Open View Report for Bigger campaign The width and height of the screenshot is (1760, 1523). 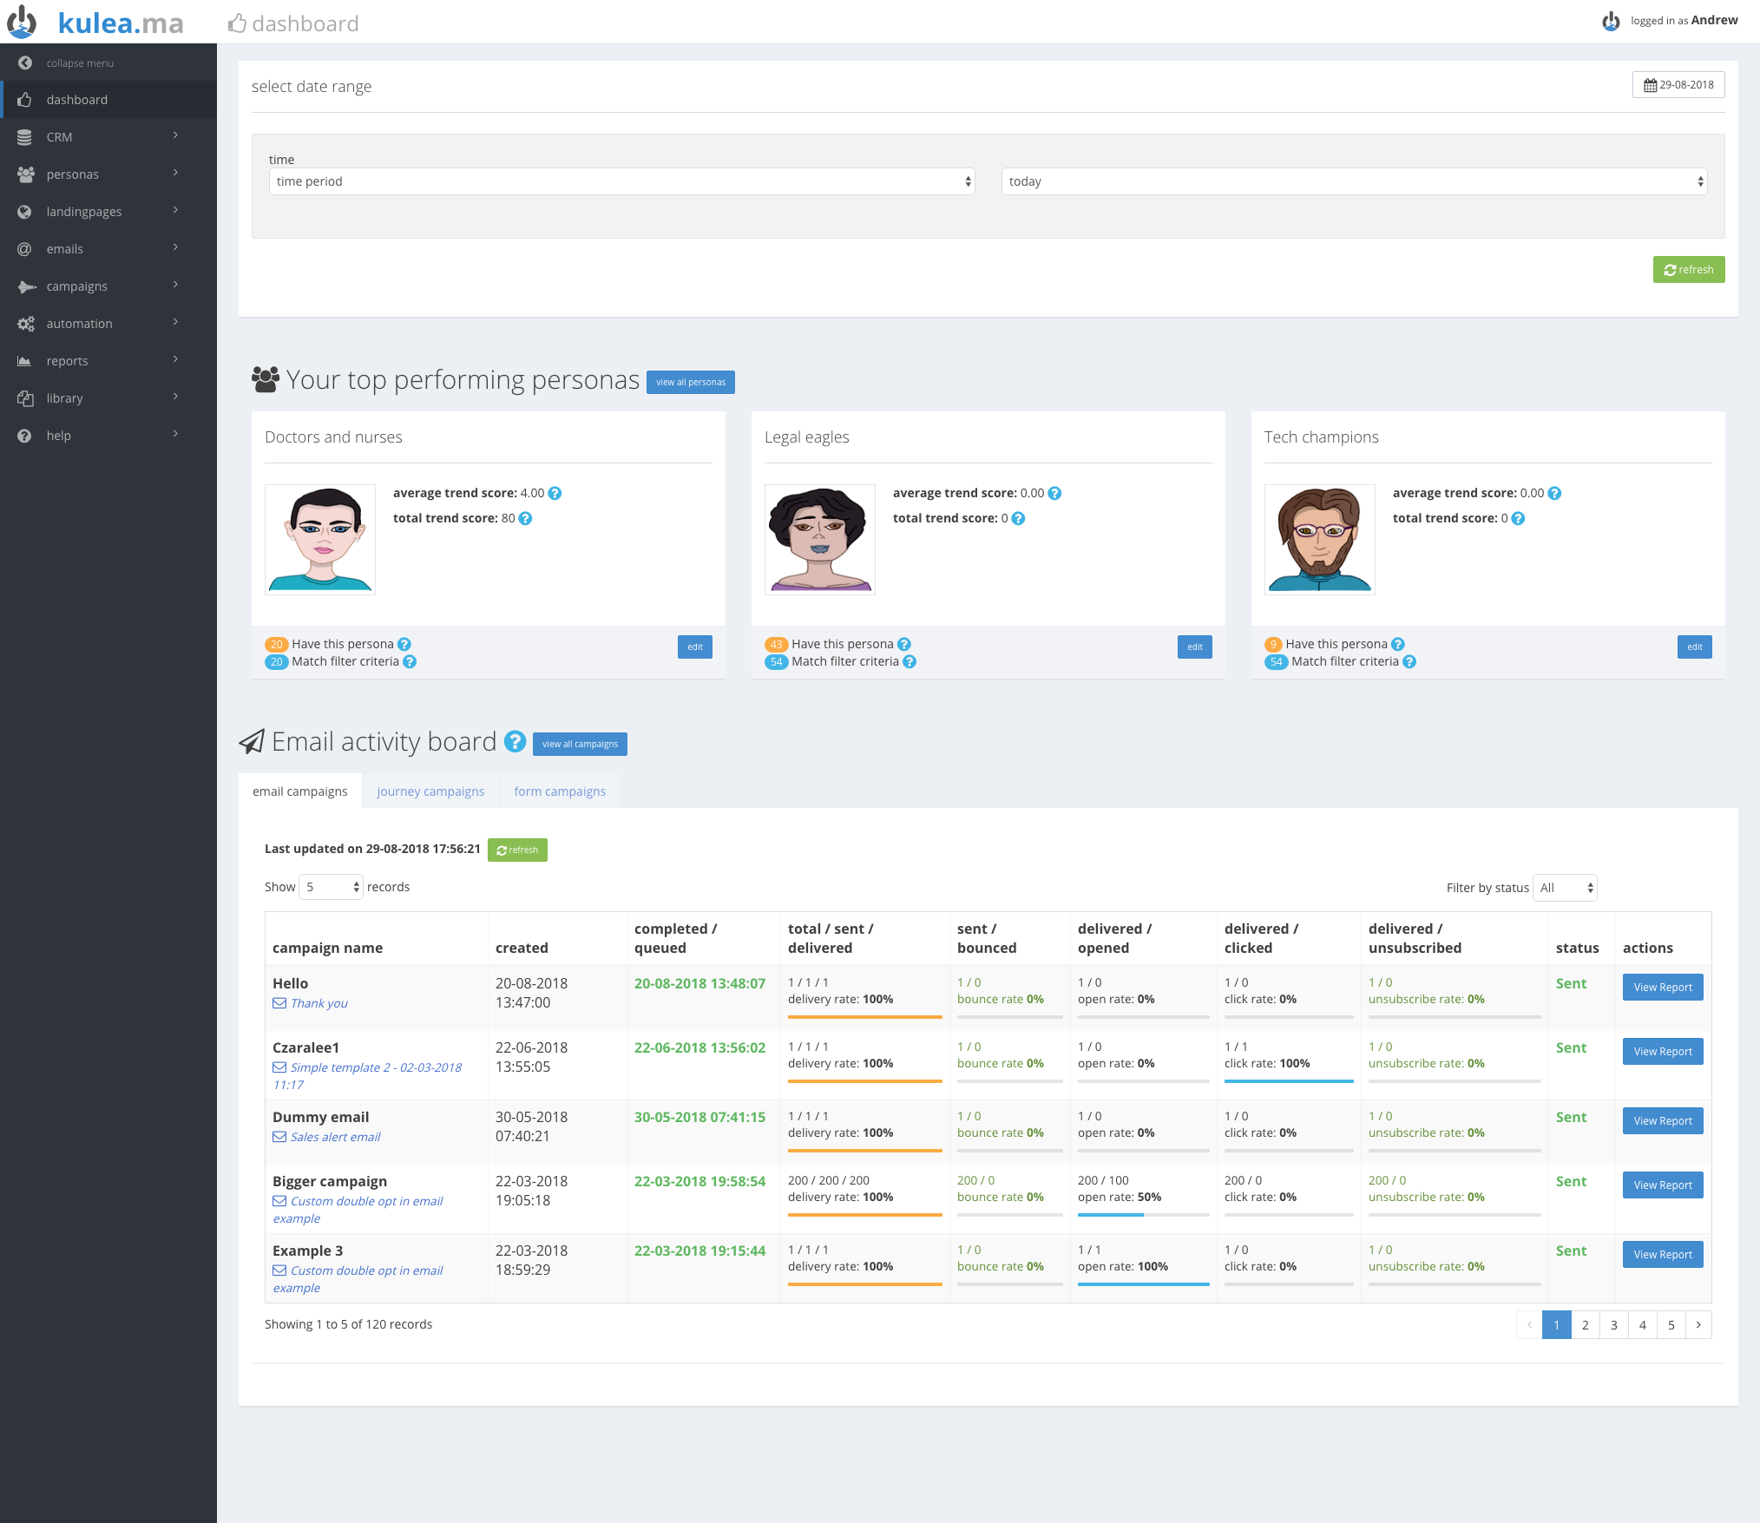click(1662, 1185)
